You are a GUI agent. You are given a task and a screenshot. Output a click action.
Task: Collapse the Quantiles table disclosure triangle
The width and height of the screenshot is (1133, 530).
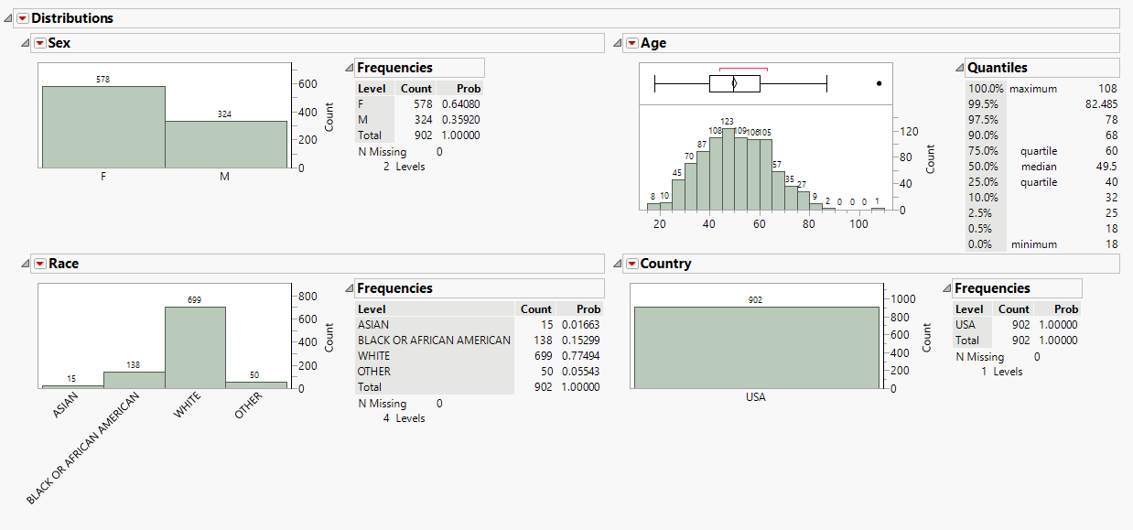[959, 68]
